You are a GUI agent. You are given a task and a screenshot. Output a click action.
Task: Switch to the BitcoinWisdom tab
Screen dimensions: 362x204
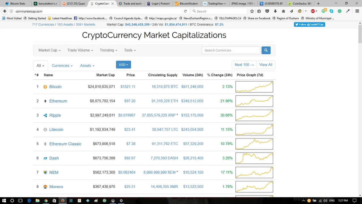click(x=187, y=4)
